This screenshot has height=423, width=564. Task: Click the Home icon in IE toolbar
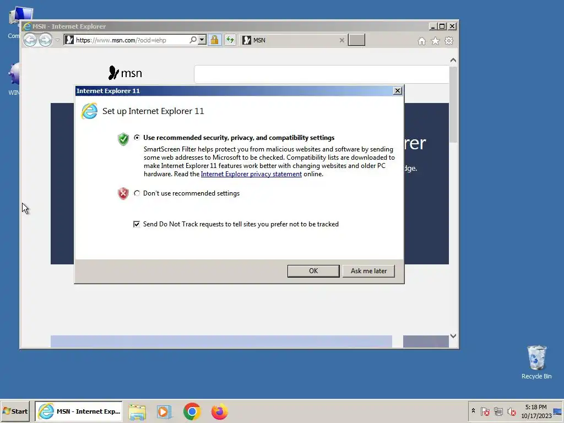click(x=422, y=41)
